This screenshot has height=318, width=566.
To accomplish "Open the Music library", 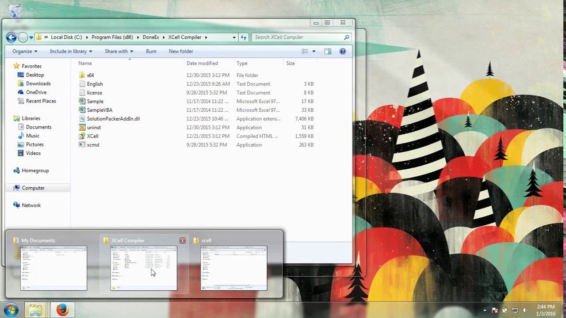I will click(32, 136).
